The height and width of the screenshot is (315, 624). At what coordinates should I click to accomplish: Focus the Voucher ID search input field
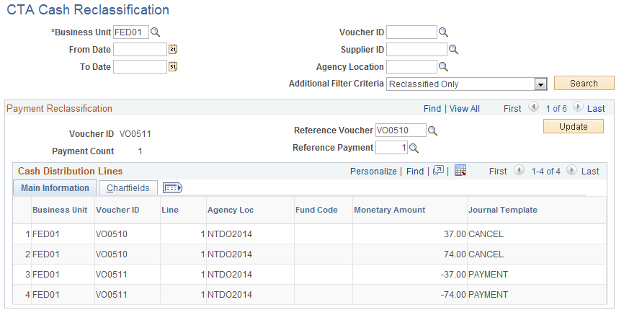[x=411, y=32]
